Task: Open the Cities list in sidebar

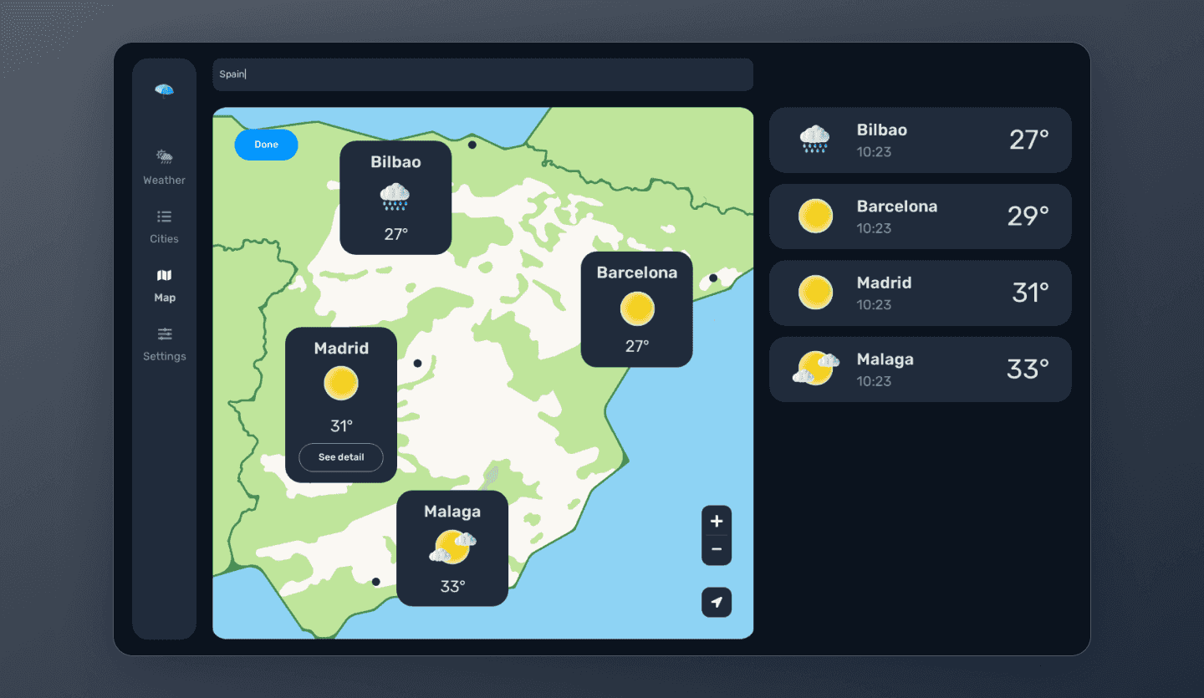Action: click(x=164, y=227)
